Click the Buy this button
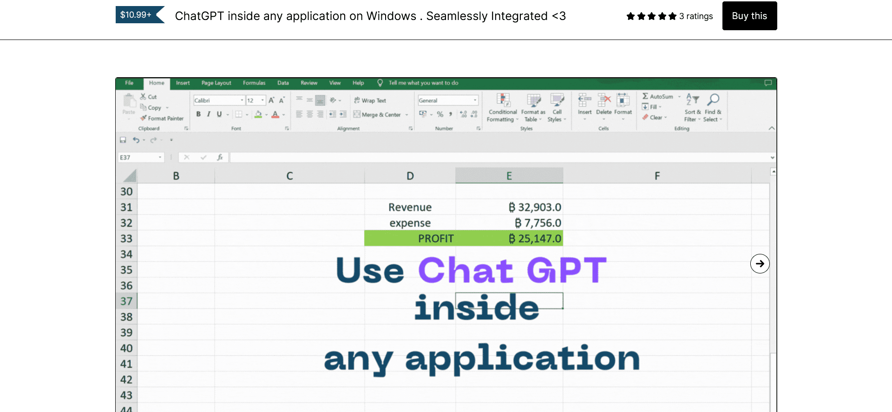The image size is (892, 412). pos(749,16)
